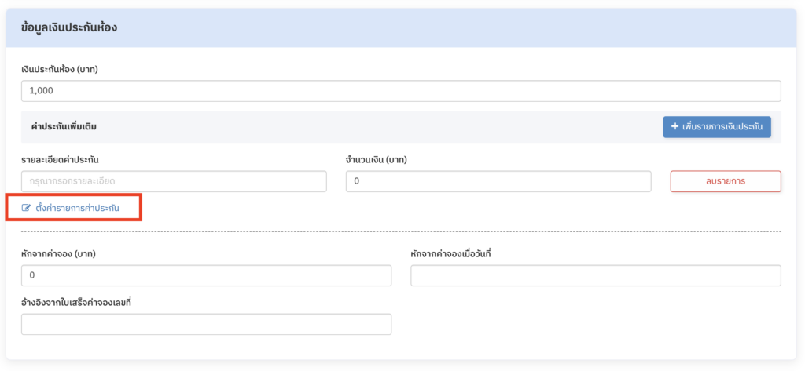
Task: Click the หักจากค่าจอง (บาท) label text
Action: (60, 253)
